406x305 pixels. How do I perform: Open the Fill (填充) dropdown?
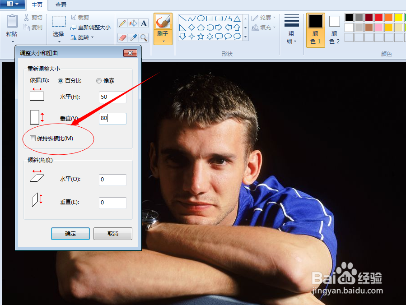(264, 27)
